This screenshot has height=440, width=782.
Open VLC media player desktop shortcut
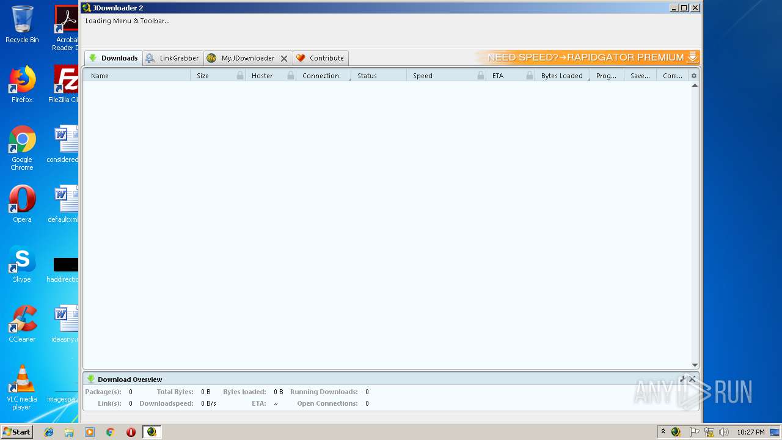[x=22, y=387]
